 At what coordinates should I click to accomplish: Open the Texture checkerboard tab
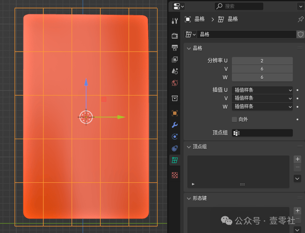click(175, 175)
